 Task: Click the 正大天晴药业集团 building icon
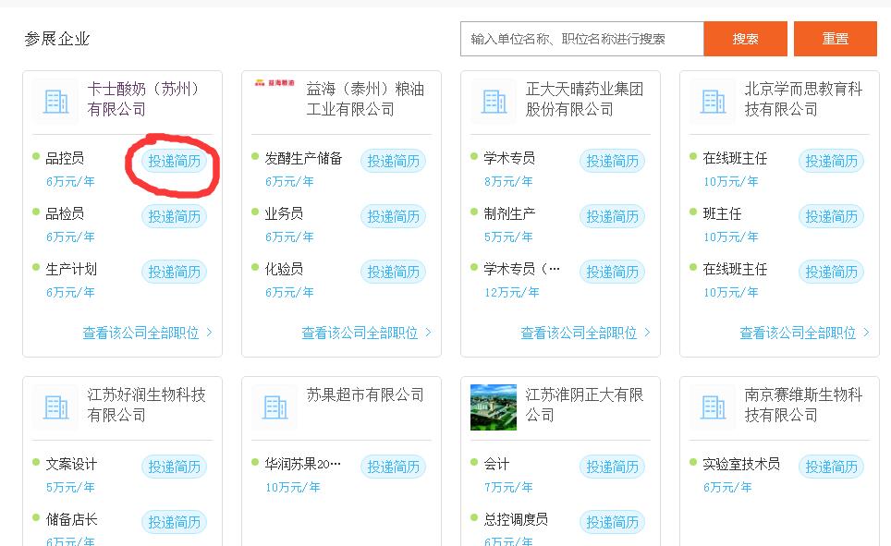[494, 101]
